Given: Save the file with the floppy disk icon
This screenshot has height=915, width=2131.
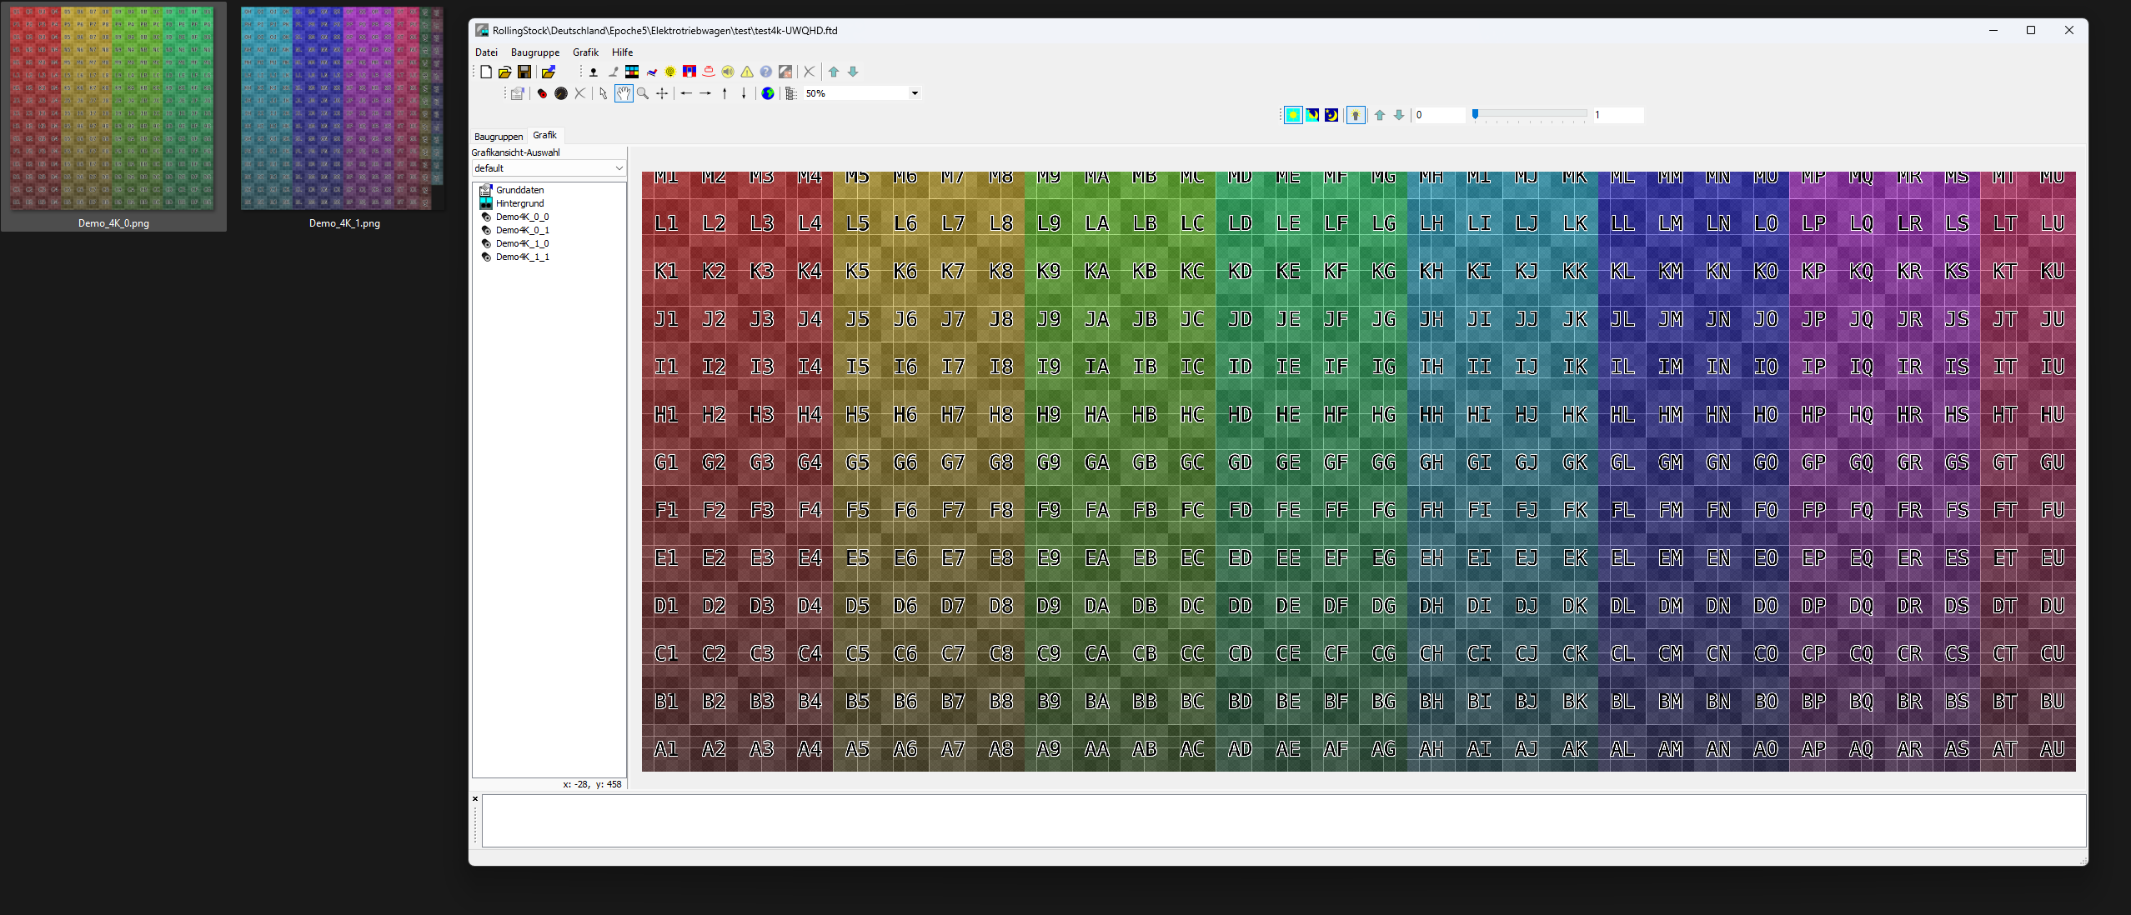Looking at the screenshot, I should [x=524, y=72].
